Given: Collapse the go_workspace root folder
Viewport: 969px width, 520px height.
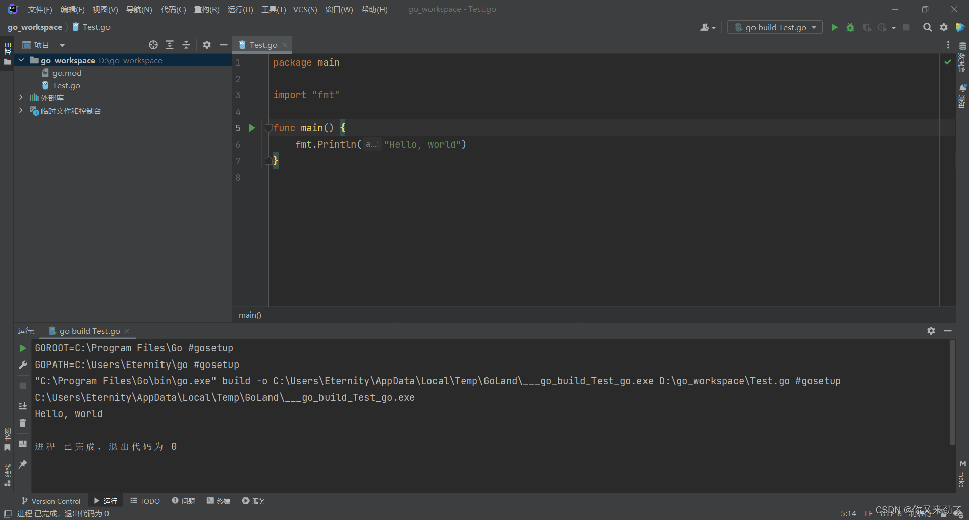Looking at the screenshot, I should pyautogui.click(x=21, y=60).
